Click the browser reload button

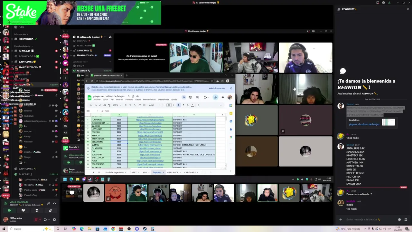click(x=92, y=81)
